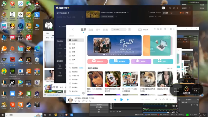Click the refresh icon in music player header
Image resolution: width=208 pixels, height=117 pixels.
(x=73, y=29)
